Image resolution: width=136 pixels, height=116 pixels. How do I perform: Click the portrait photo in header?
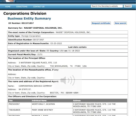(x=10, y=1)
